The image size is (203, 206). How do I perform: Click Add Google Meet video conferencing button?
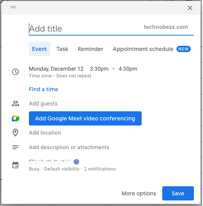[x=85, y=118]
